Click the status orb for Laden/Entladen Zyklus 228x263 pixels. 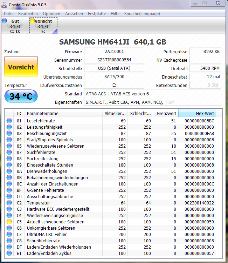[9, 253]
